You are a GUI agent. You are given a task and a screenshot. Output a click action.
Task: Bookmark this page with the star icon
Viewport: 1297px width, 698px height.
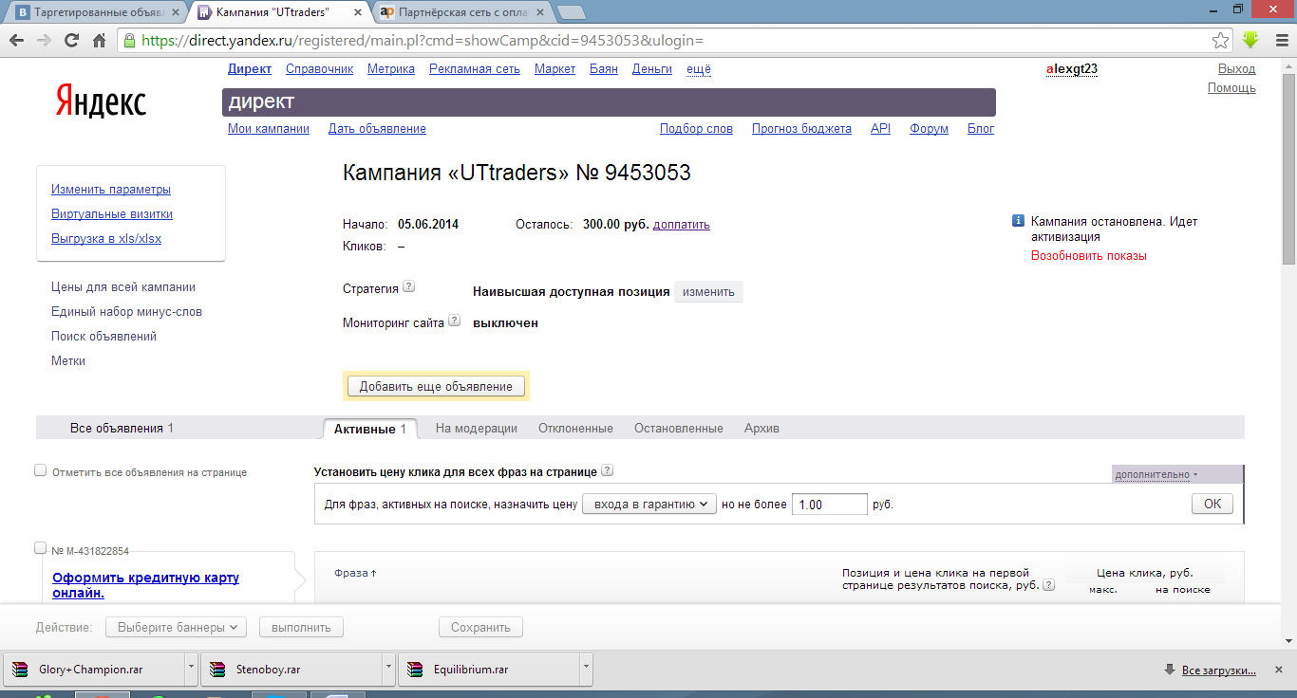click(1221, 41)
